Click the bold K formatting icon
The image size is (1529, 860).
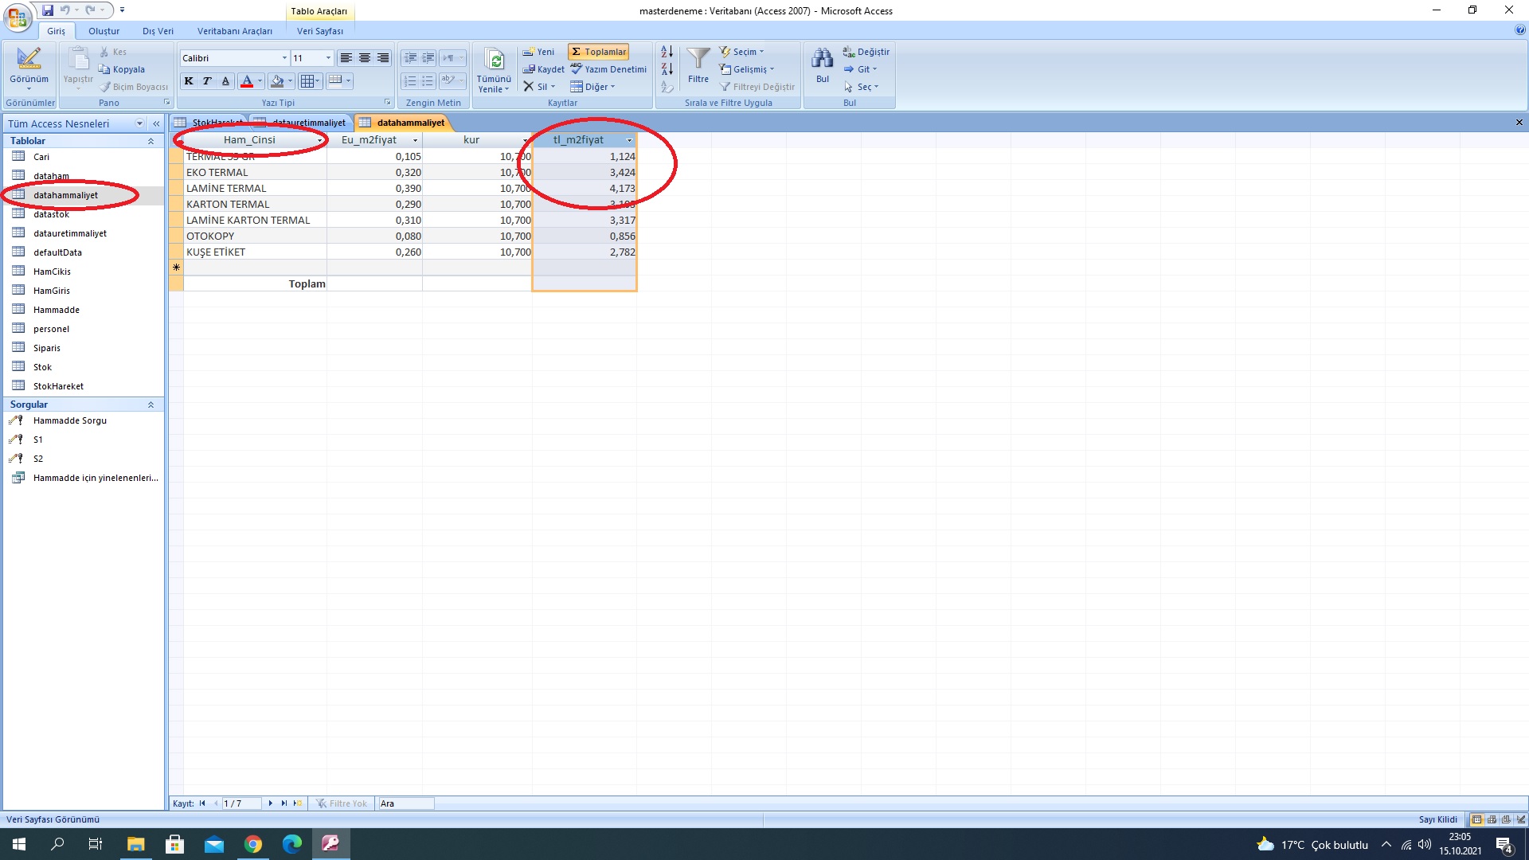pyautogui.click(x=189, y=81)
